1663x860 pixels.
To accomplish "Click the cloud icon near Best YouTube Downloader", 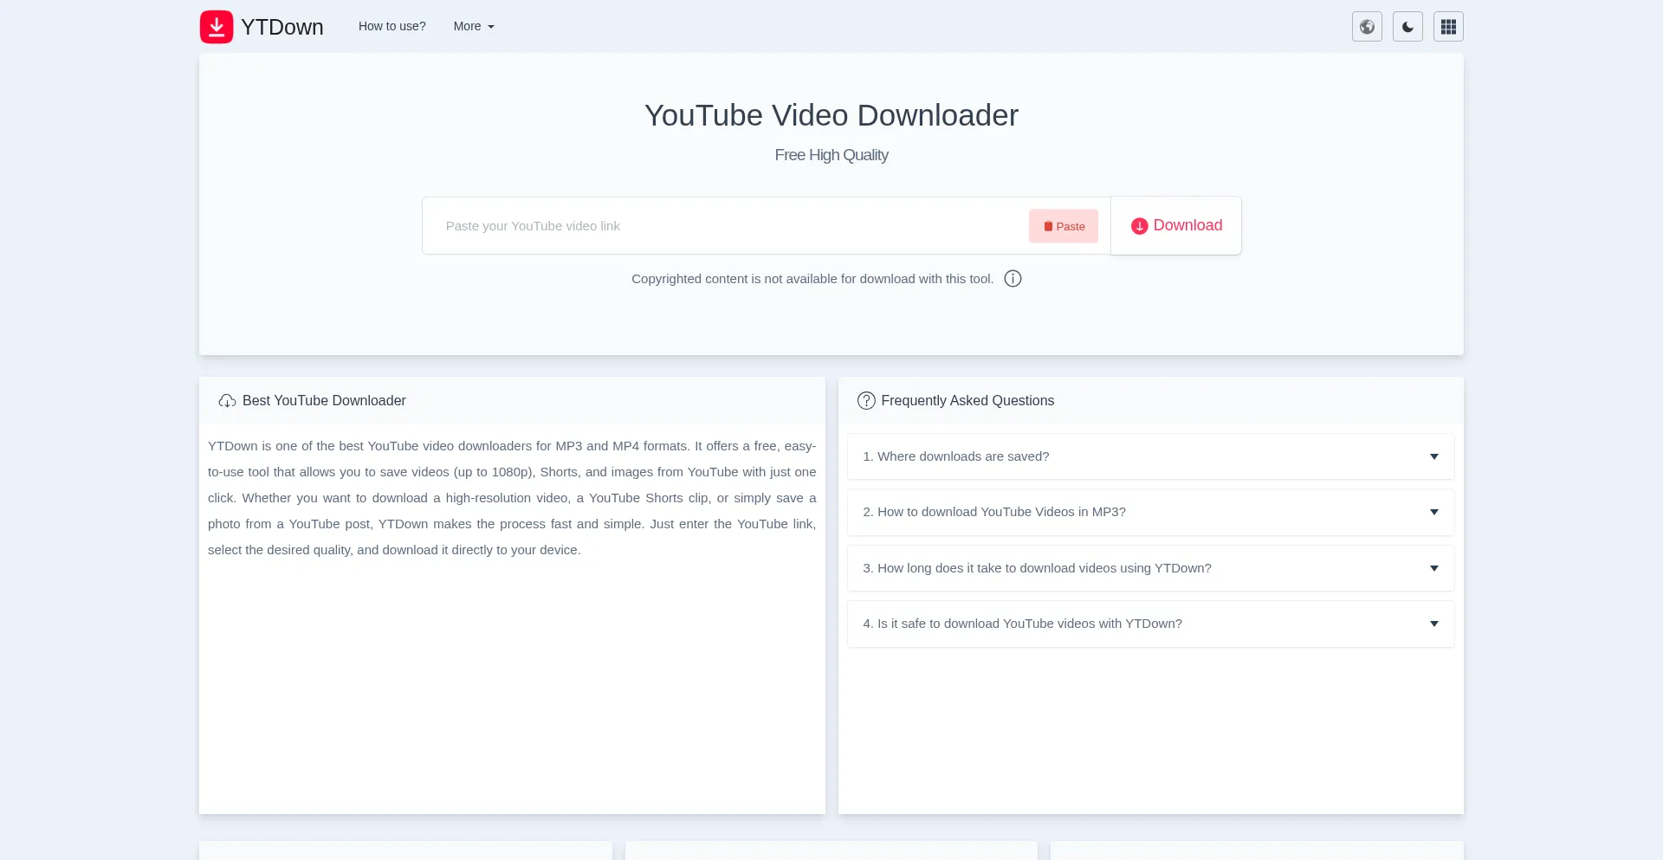I will (227, 401).
